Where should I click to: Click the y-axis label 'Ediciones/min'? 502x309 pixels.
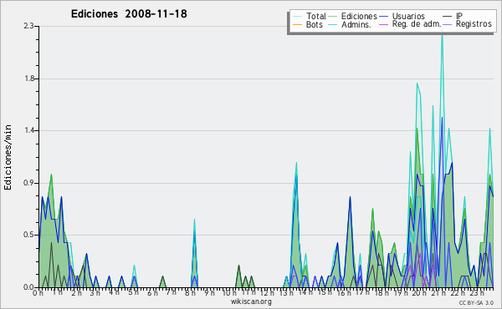(x=8, y=158)
